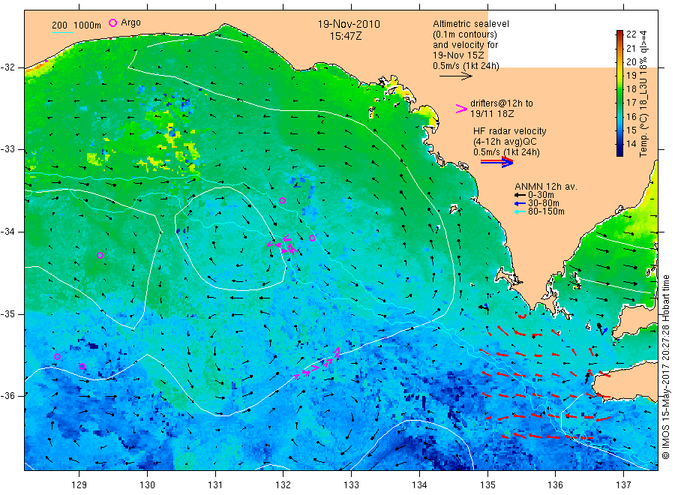Click longitude axis label 133
Screen dimensions: 675x495
[351, 485]
